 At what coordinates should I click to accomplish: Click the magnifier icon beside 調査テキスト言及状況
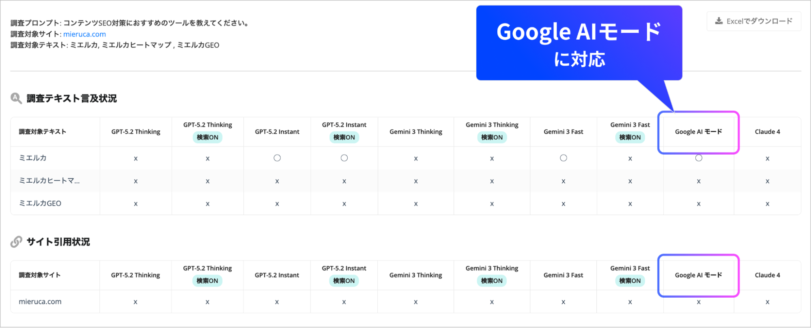[x=16, y=98]
